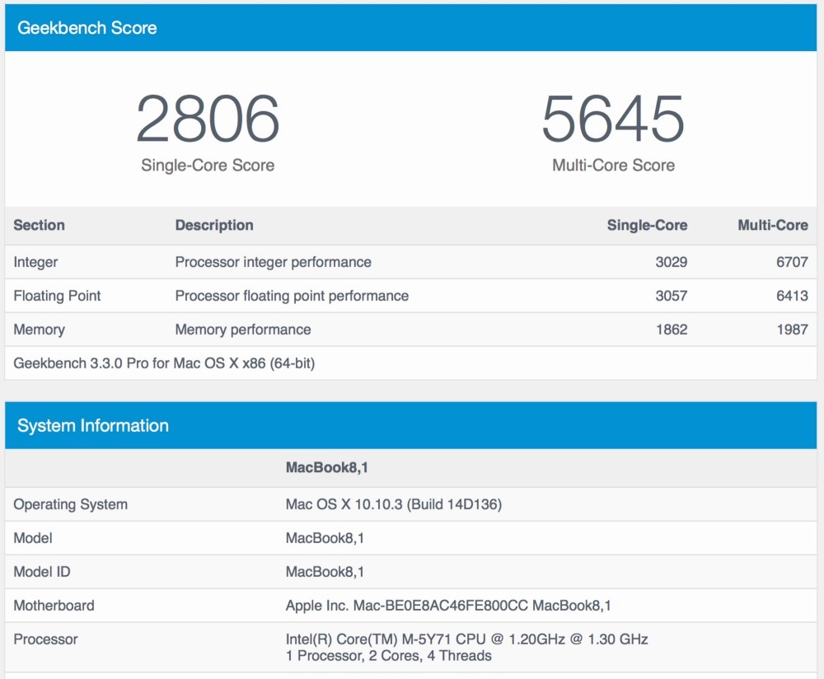Click 'Memory performance' description

(243, 329)
